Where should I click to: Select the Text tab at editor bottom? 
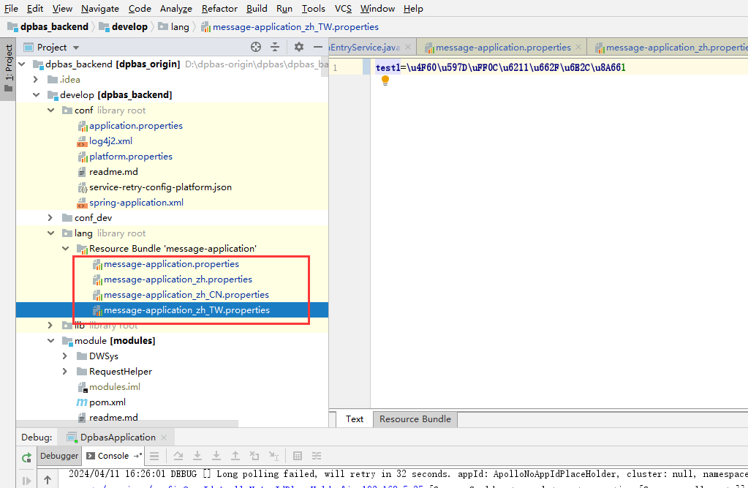[355, 418]
